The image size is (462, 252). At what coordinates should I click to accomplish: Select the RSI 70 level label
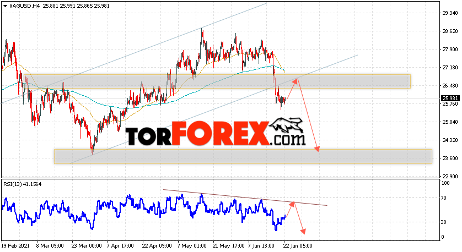[x=444, y=198]
